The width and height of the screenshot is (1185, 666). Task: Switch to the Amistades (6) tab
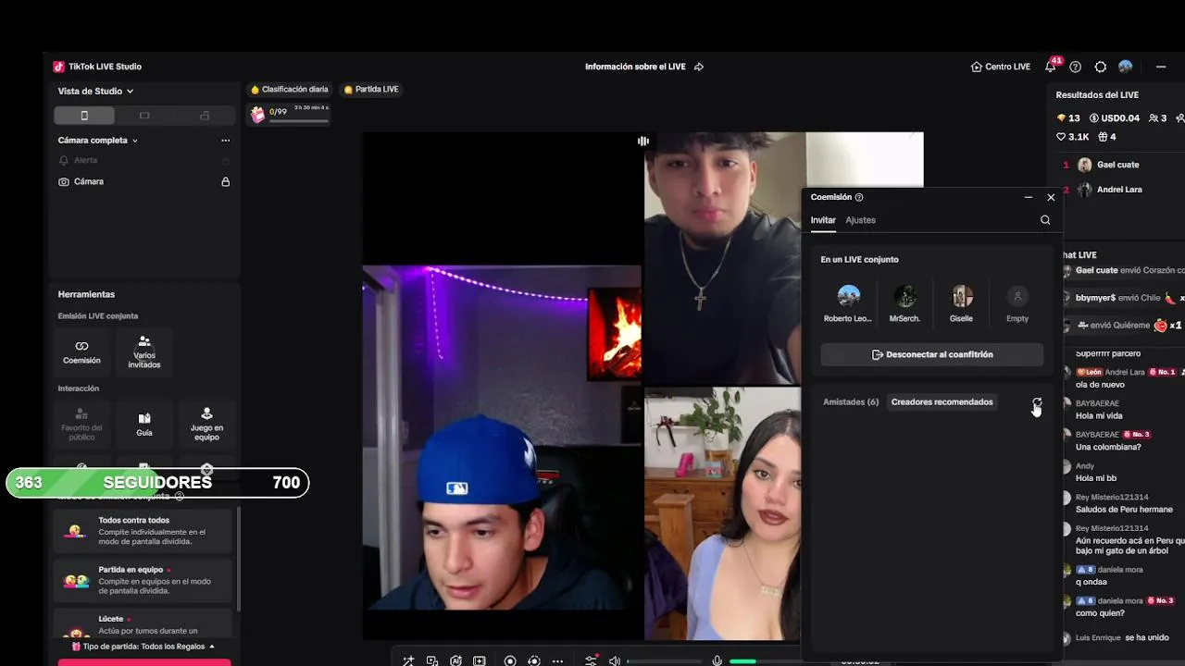coord(851,402)
